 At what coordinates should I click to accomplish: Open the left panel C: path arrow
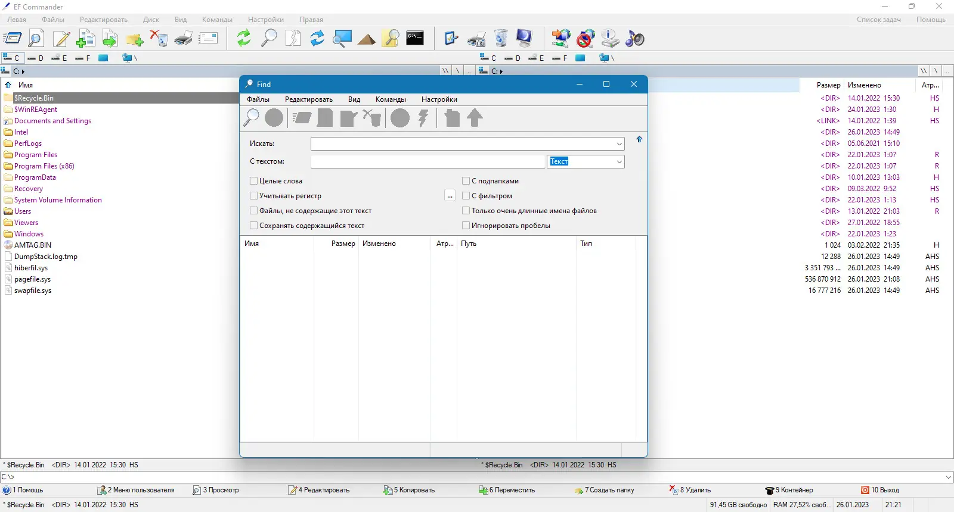(23, 71)
